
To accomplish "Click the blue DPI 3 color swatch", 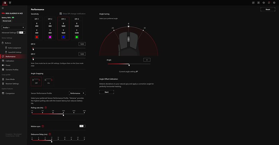I will click(x=63, y=37).
